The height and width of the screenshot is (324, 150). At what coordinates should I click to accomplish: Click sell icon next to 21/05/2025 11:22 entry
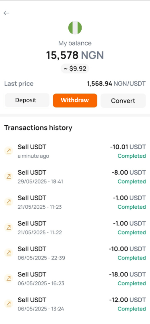[x=9, y=227]
